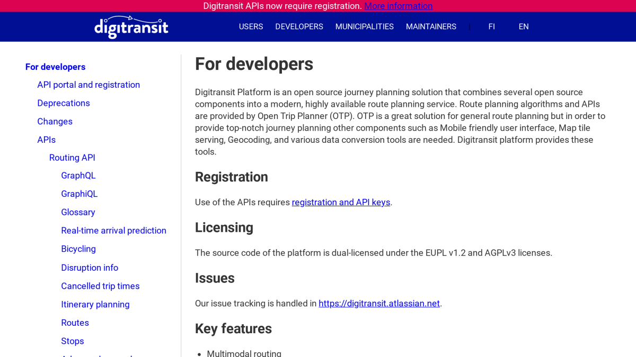Switch language to EN
Image resolution: width=636 pixels, height=357 pixels.
524,26
